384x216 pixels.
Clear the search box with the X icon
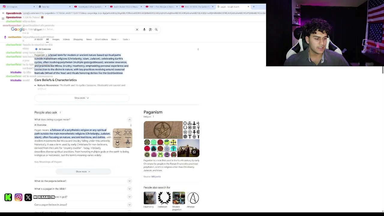coord(137,30)
